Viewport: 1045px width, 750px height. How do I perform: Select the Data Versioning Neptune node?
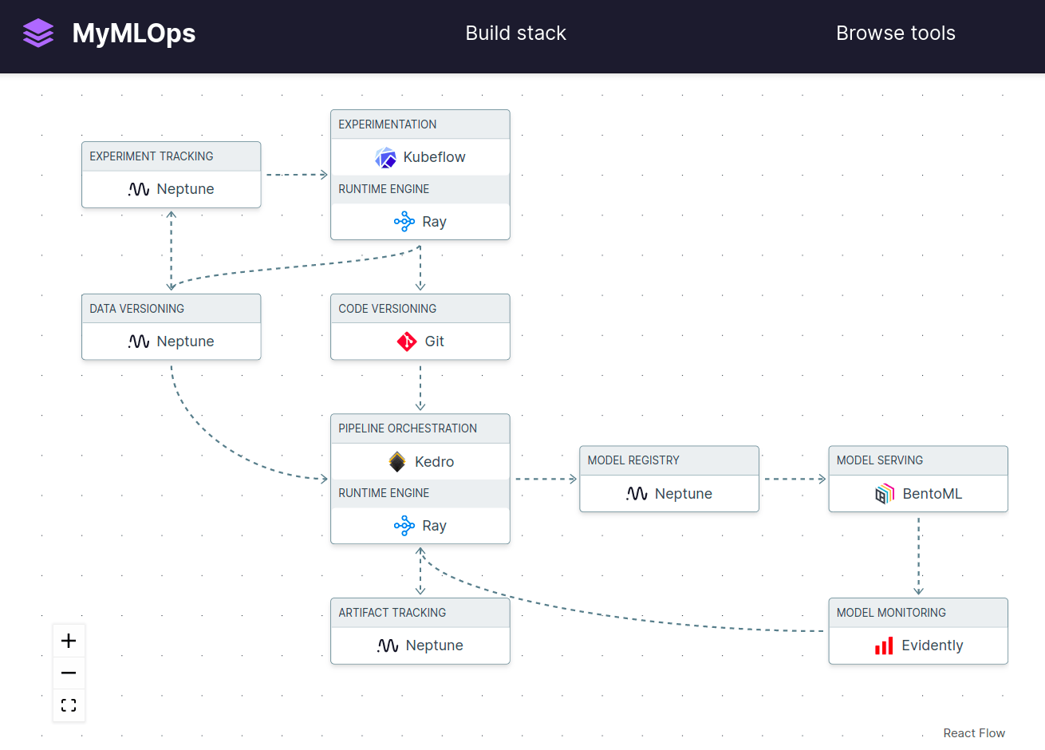point(171,341)
